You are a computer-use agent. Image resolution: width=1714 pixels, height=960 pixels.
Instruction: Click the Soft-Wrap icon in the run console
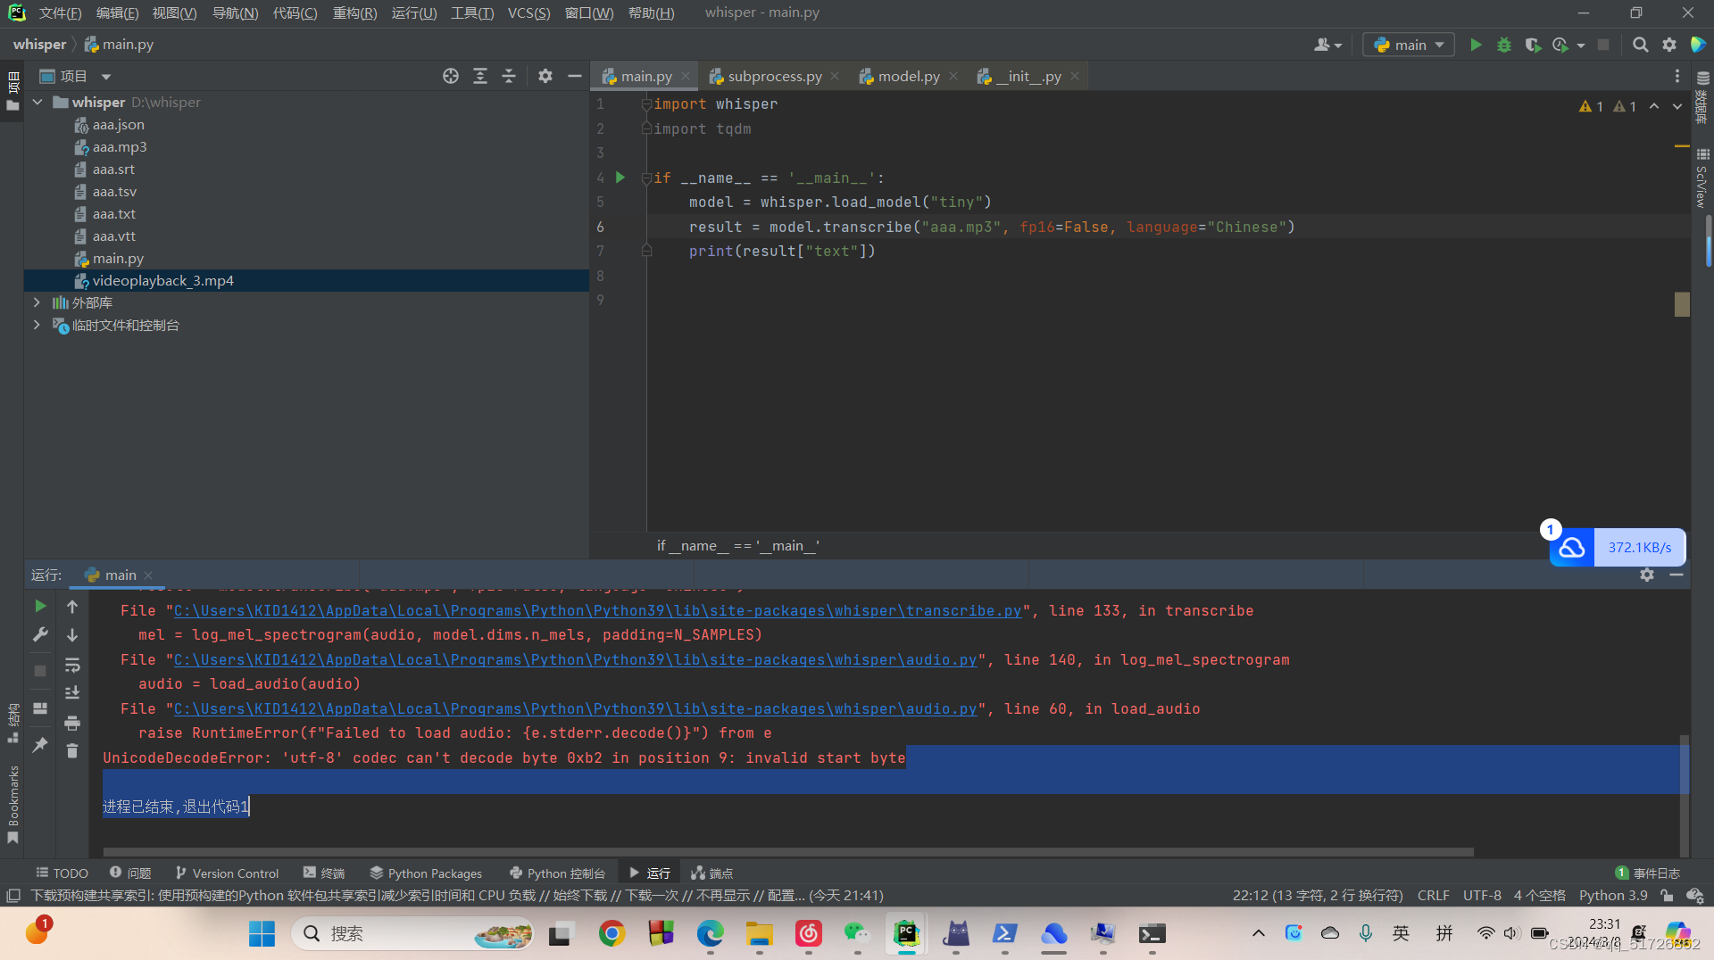[72, 666]
